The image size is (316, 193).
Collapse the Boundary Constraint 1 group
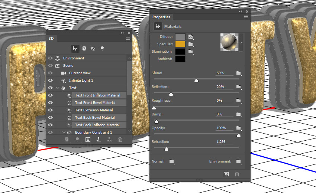tap(64, 133)
